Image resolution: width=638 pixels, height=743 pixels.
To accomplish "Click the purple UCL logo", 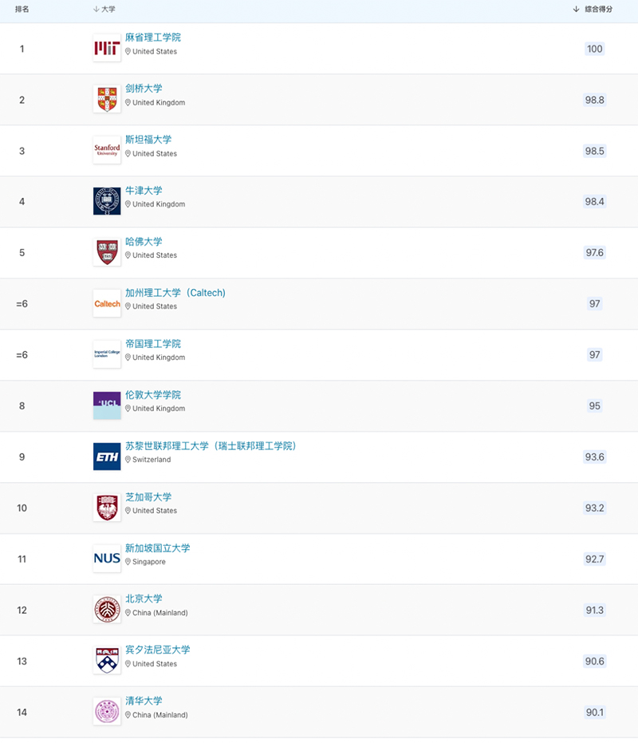I will [107, 405].
